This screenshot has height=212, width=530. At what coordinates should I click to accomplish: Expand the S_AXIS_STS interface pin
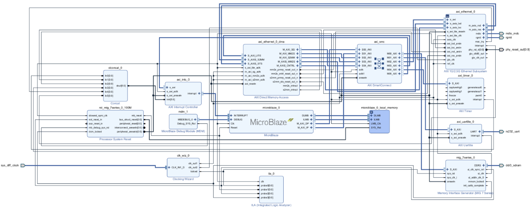[x=244, y=64]
